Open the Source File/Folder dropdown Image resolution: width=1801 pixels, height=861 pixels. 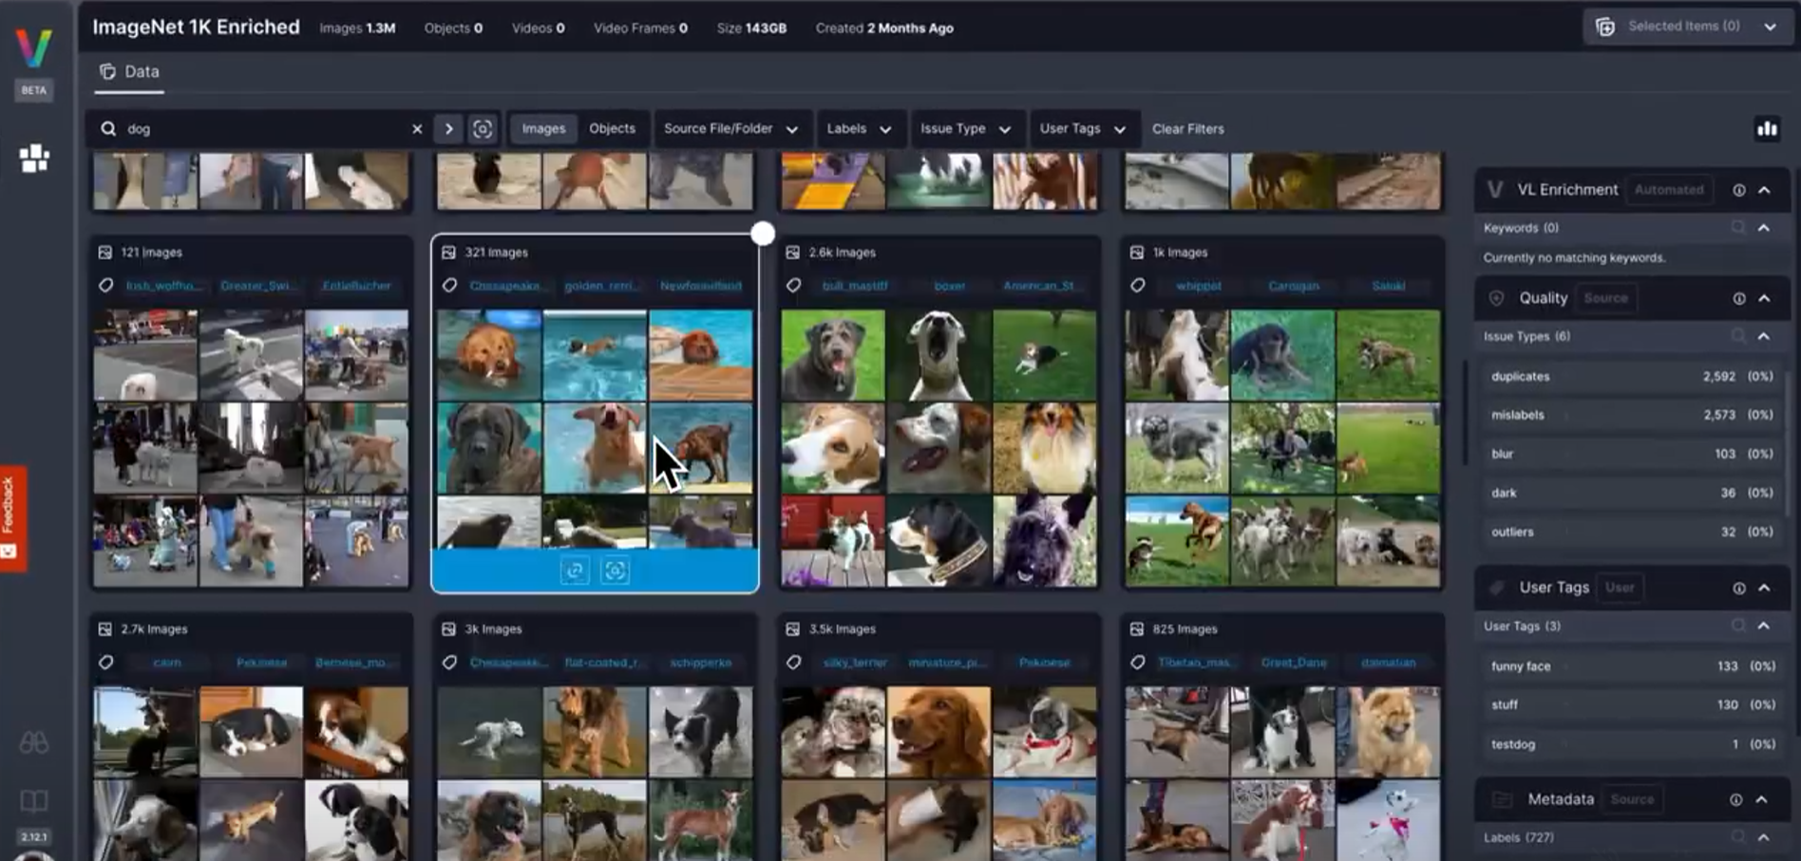[x=730, y=129]
